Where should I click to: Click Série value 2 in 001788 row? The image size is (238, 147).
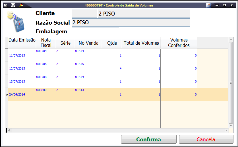57,77
